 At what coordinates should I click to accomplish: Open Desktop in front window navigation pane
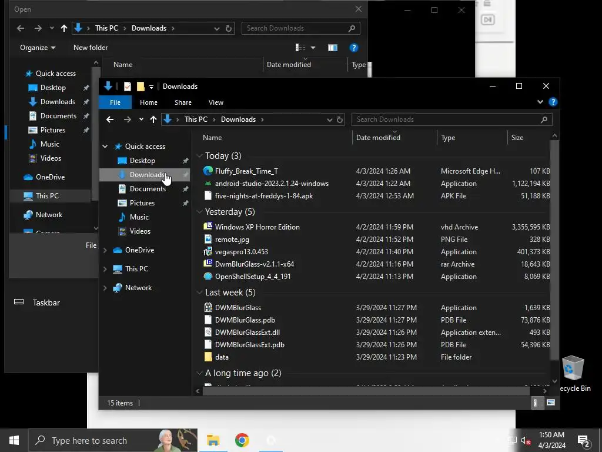(142, 161)
